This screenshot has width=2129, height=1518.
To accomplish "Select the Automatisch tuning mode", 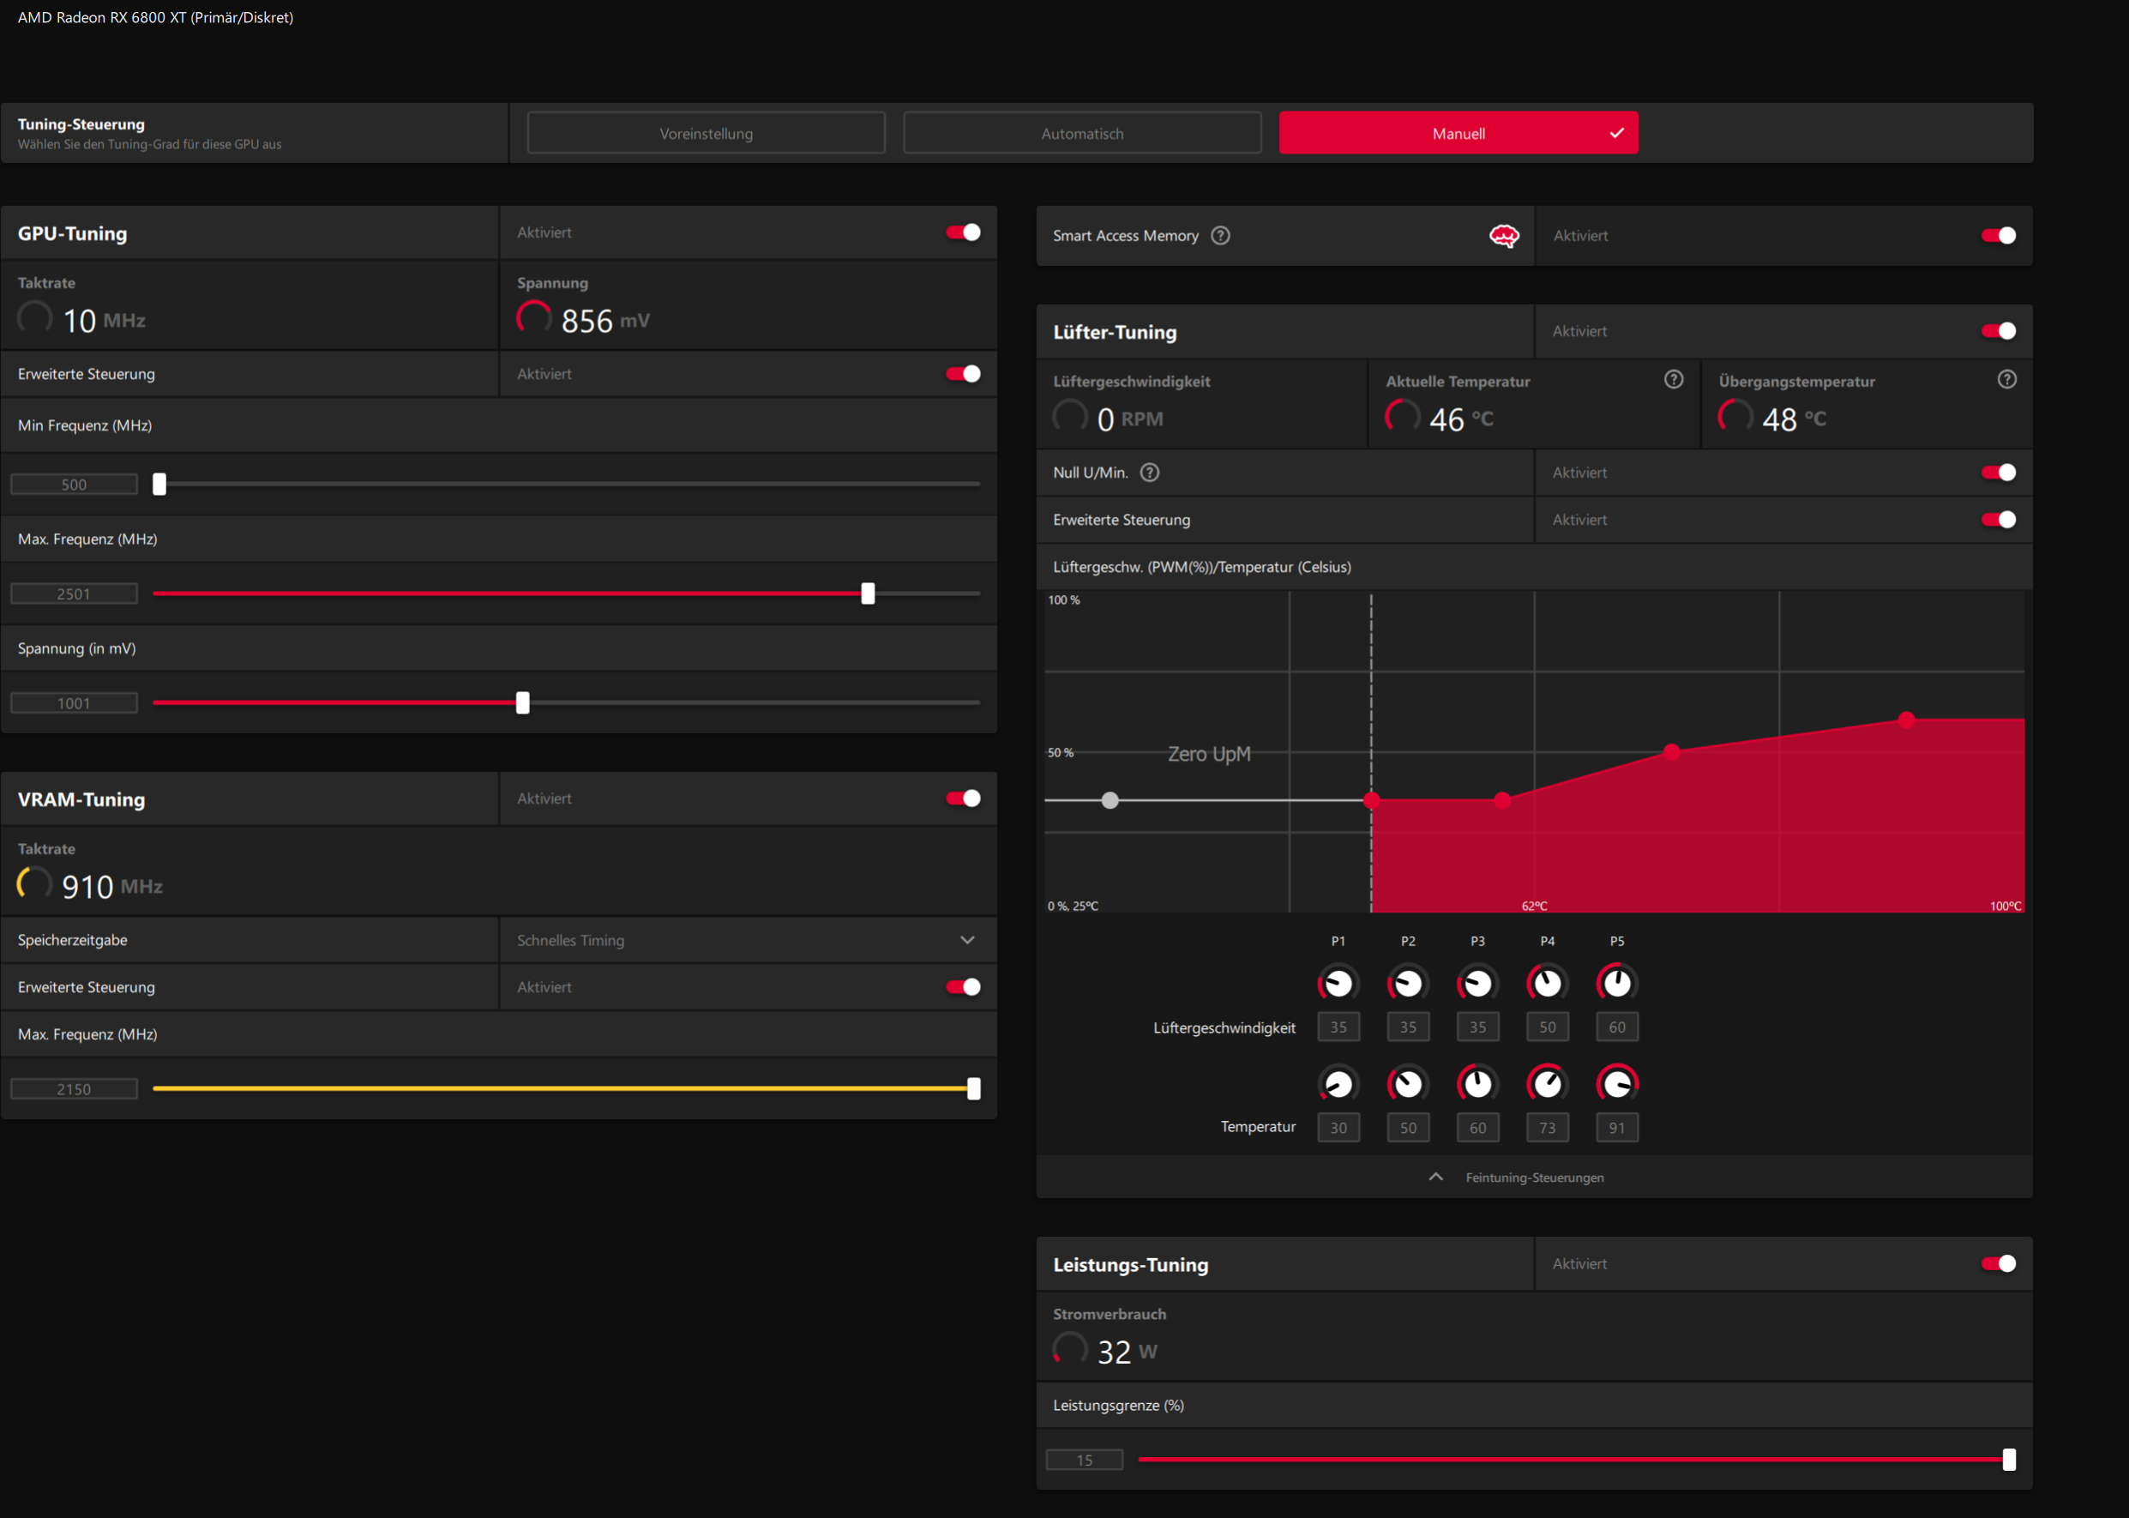I will click(x=1081, y=134).
